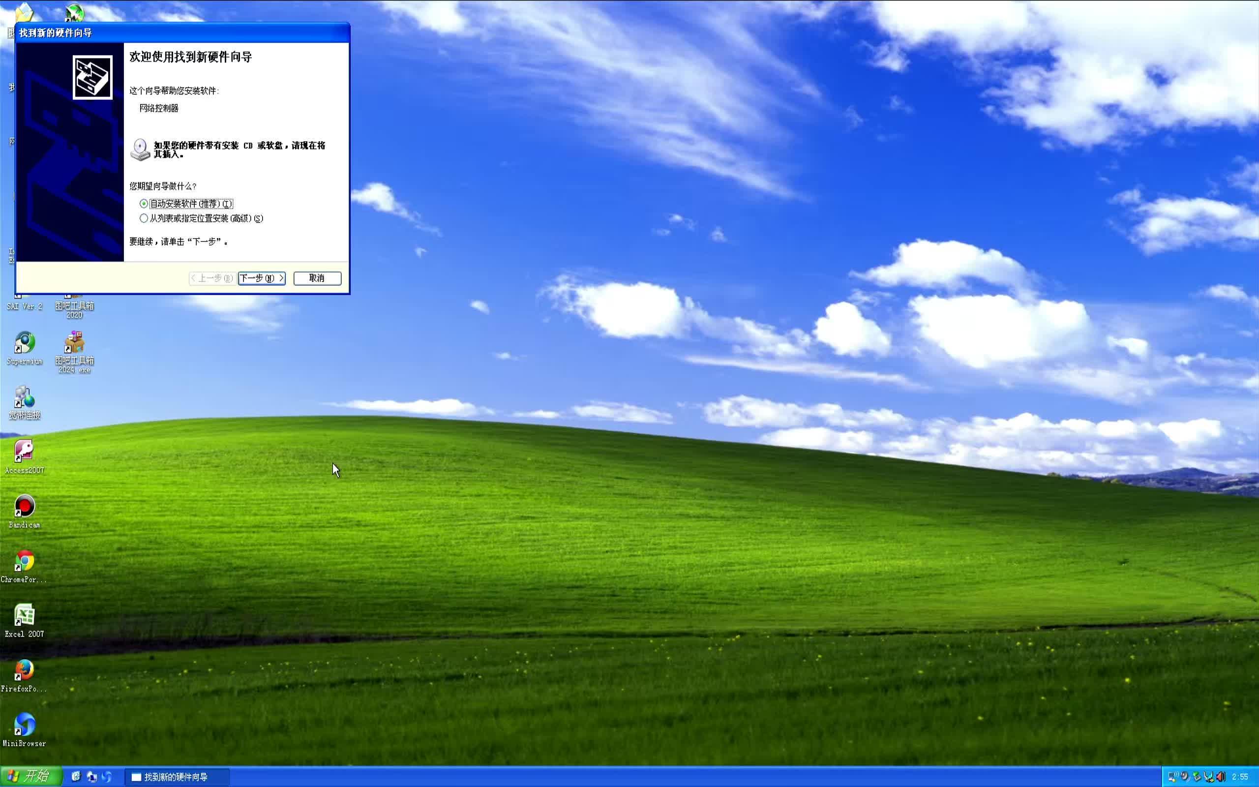Open FirefoxPortable desktop shortcut
Image resolution: width=1259 pixels, height=787 pixels.
coord(24,671)
